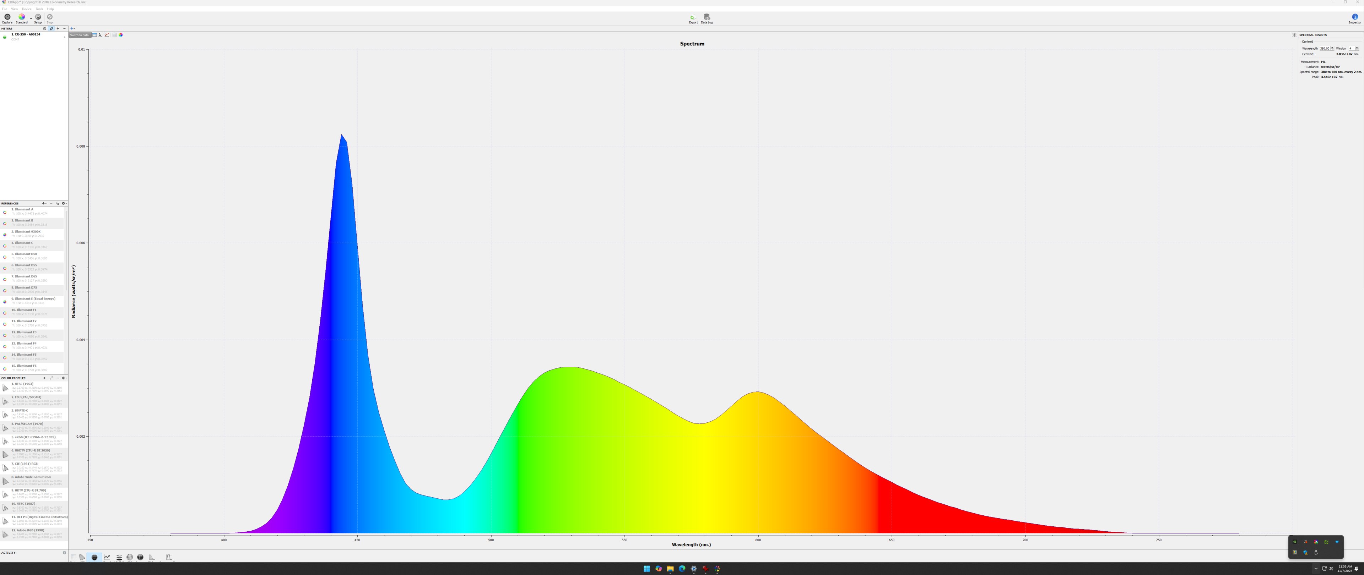The image size is (1364, 575).
Task: Add a color profile with plus icon
Action: coord(44,378)
